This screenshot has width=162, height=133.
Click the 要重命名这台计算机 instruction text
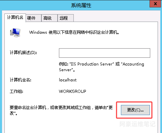(61, 110)
